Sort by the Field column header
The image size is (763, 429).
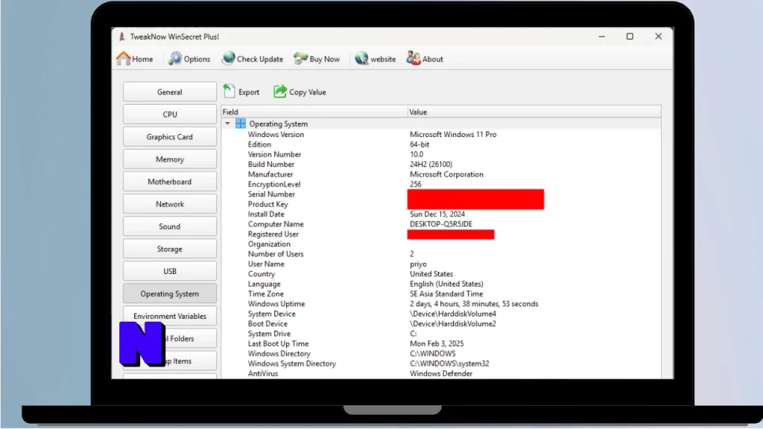coord(314,112)
